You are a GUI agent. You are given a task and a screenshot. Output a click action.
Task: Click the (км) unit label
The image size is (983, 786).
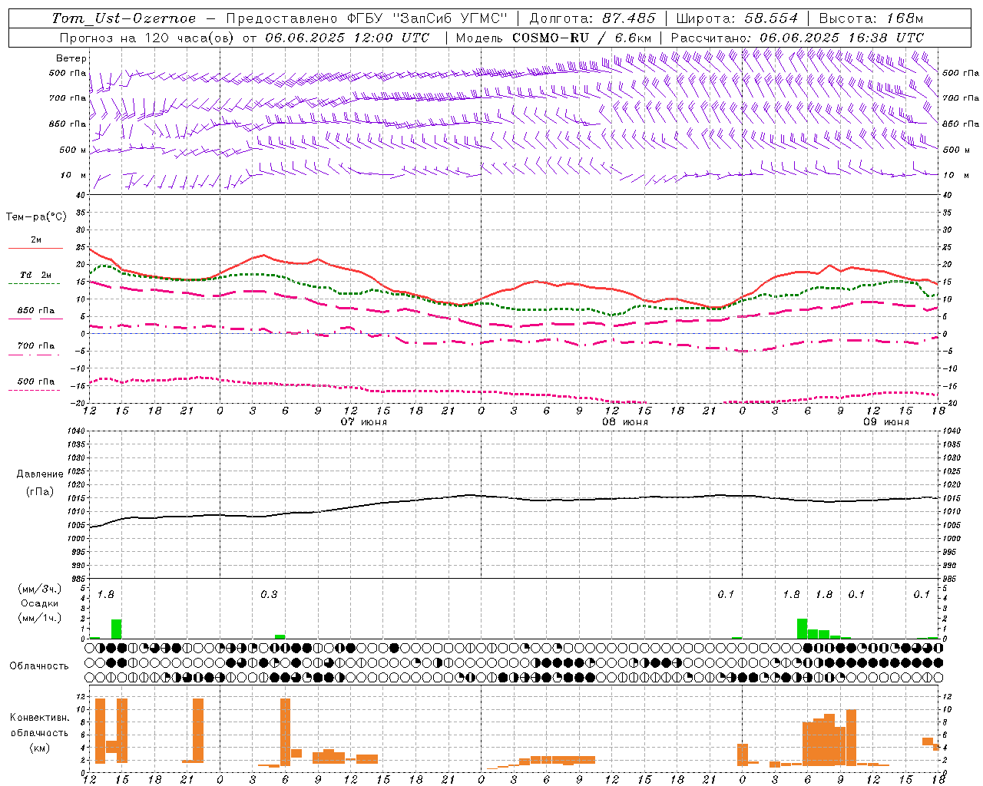click(x=39, y=748)
